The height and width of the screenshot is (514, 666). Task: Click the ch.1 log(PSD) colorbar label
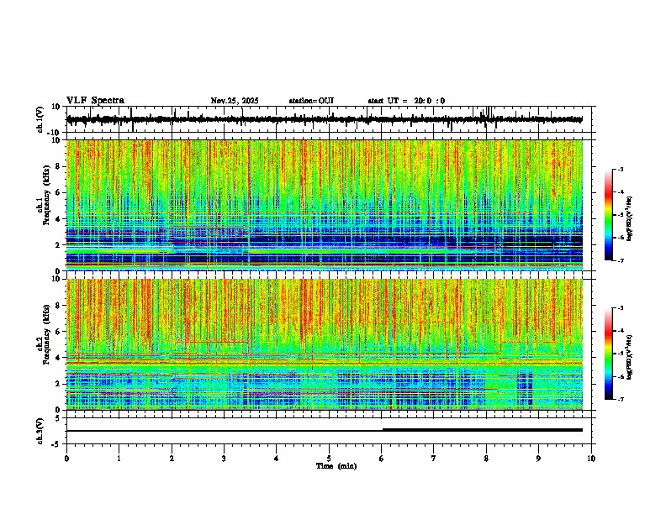631,219
